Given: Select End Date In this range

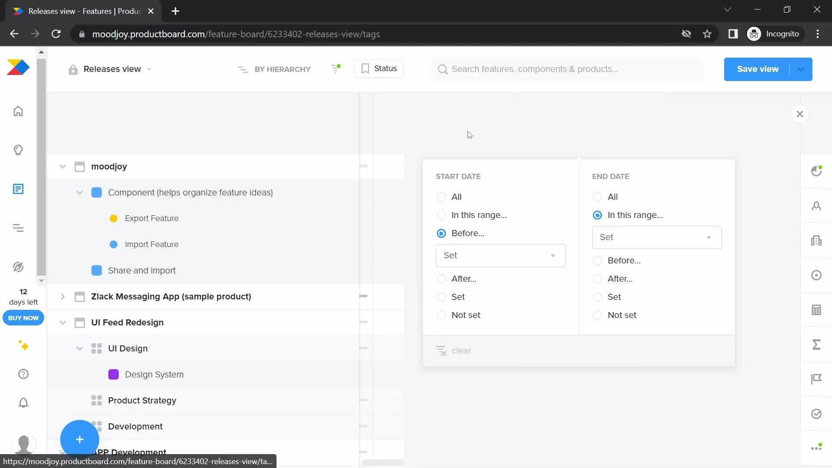Looking at the screenshot, I should click(597, 215).
